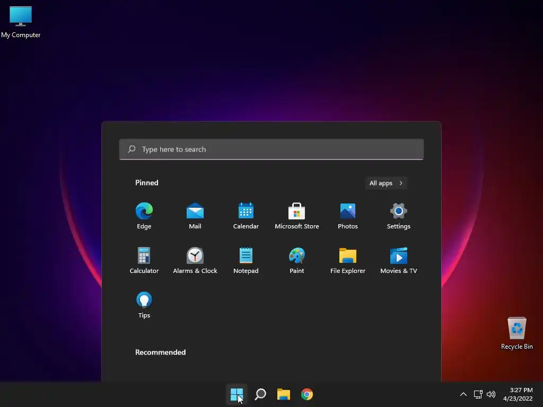Screen dimensions: 543x407
Task: Open Microsoft Store
Action: tap(297, 216)
